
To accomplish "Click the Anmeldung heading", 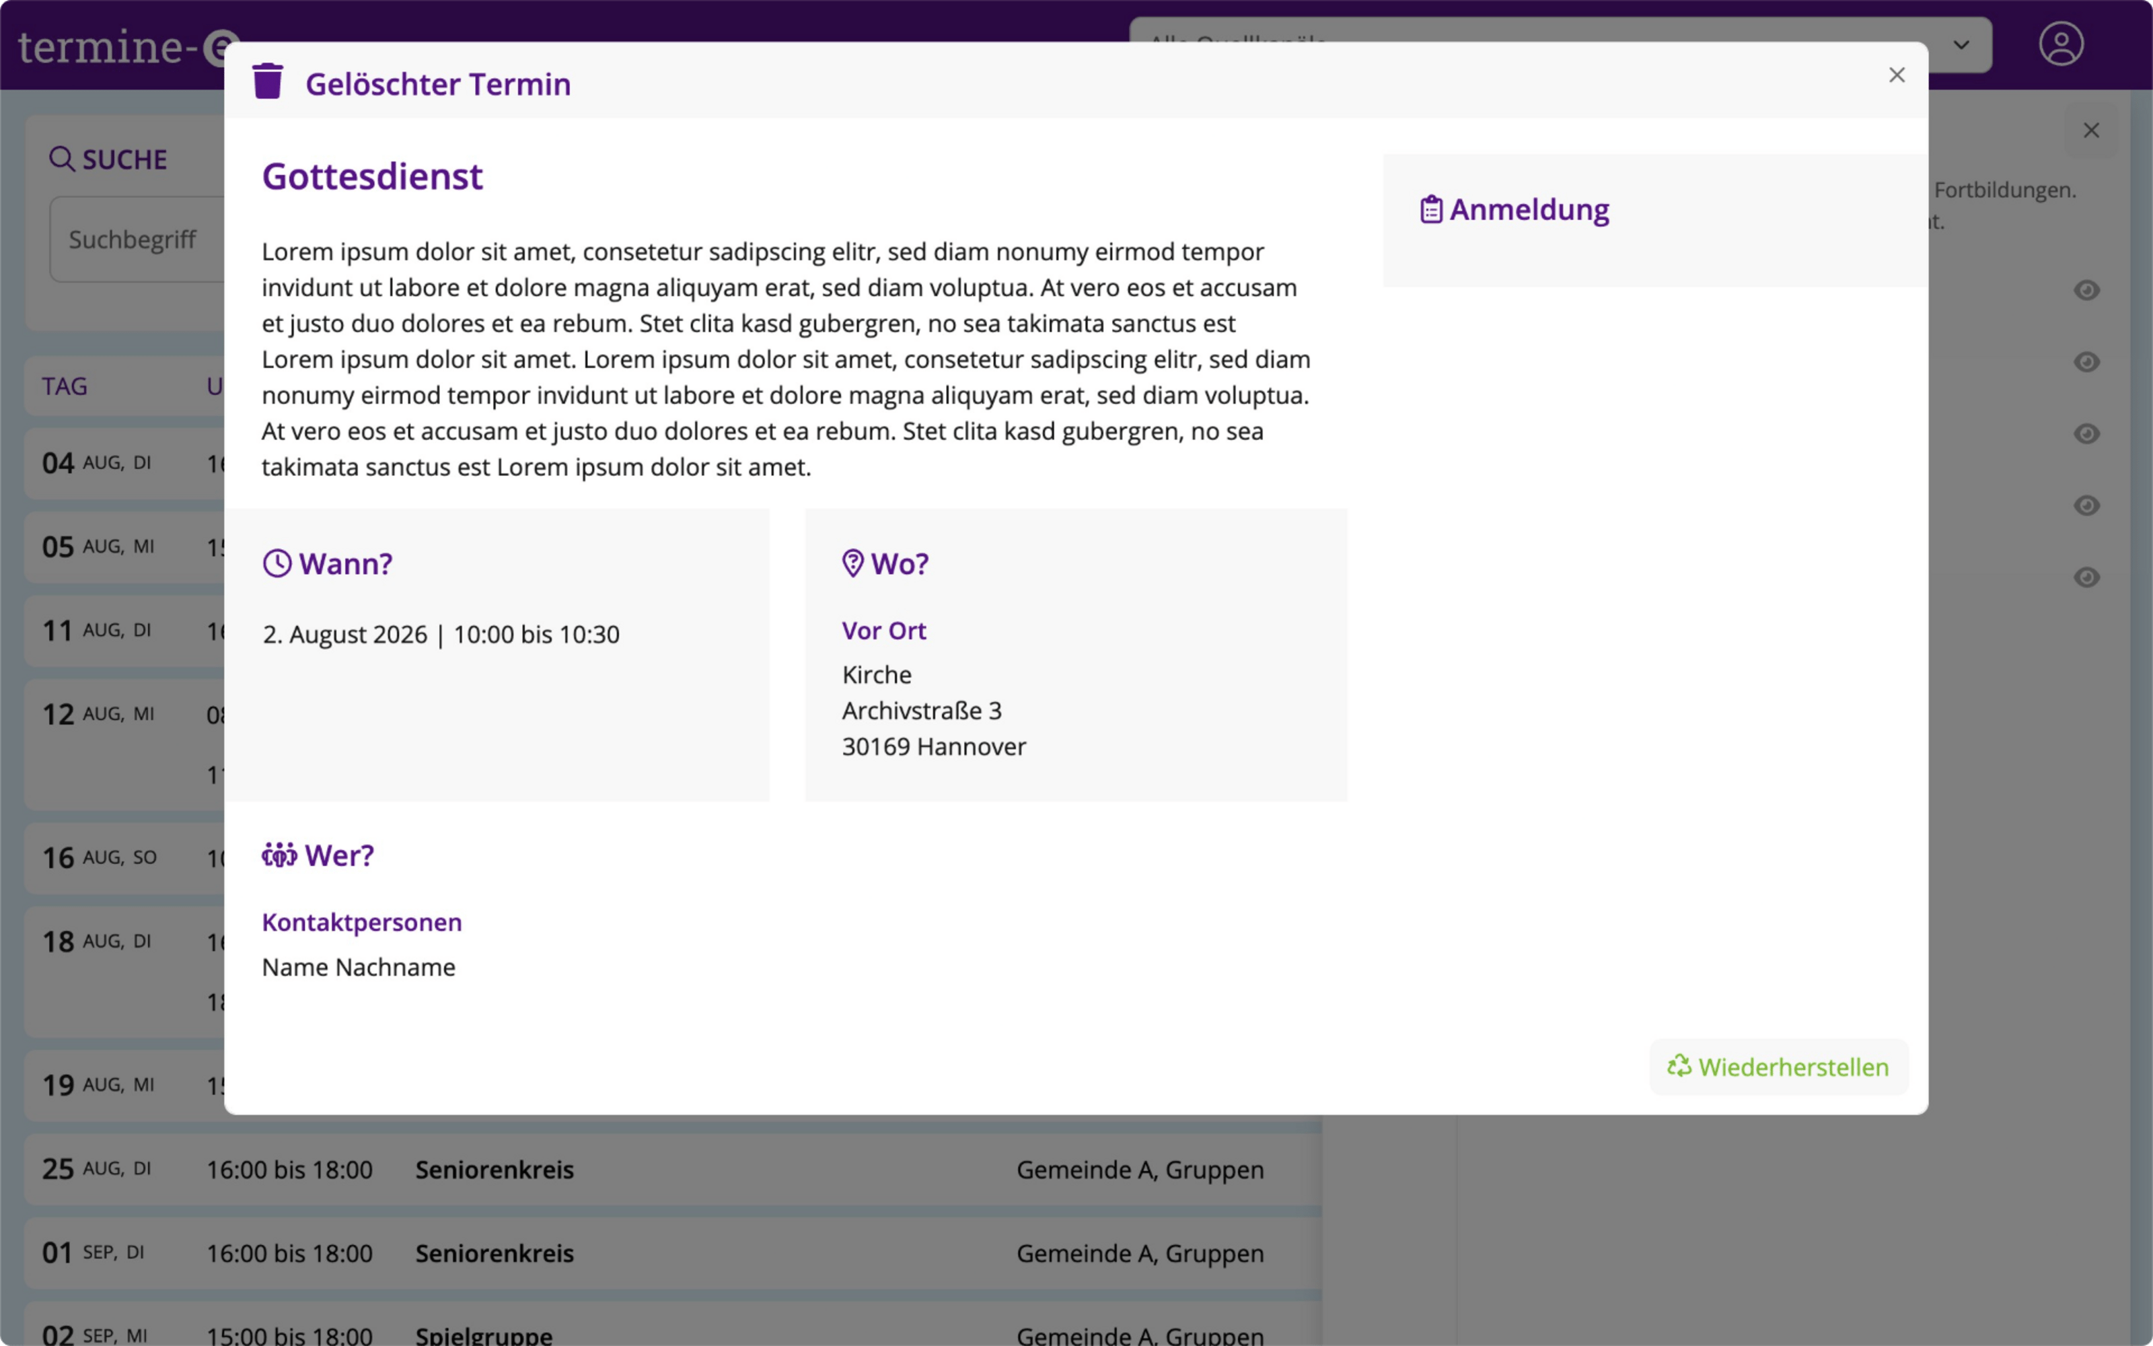I will pyautogui.click(x=1529, y=210).
